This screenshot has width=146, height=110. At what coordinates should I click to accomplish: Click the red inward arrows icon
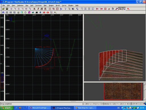point(44,12)
